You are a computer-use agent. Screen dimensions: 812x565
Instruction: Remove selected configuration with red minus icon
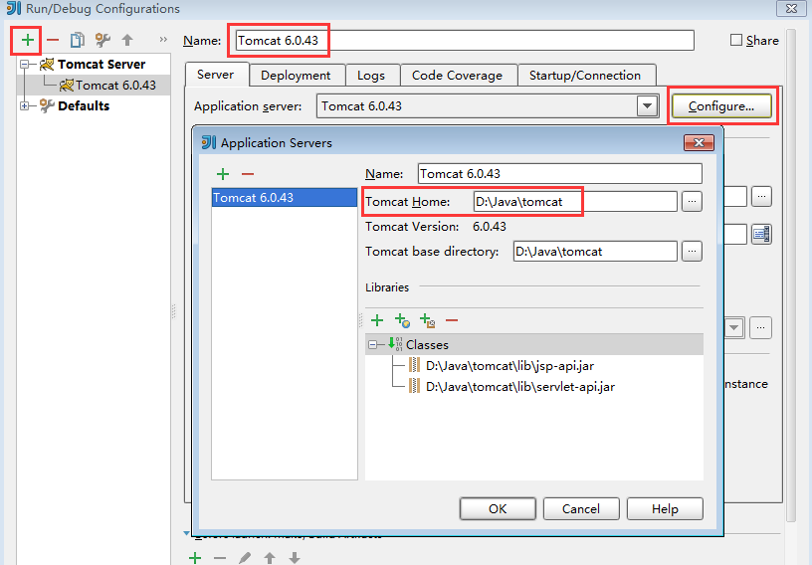click(x=53, y=40)
